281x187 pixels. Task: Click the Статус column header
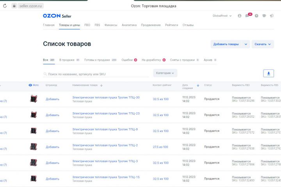click(208, 85)
